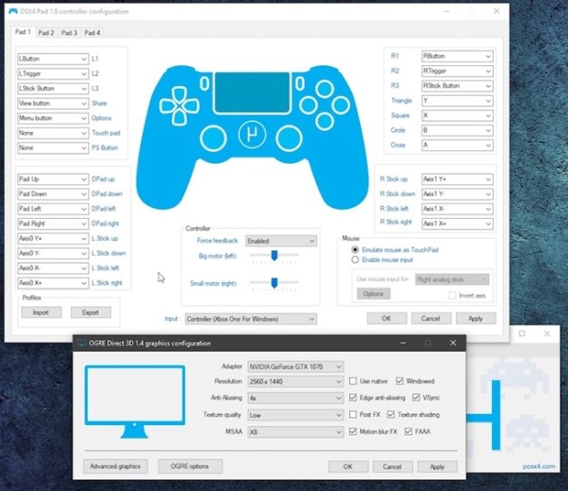Switch to the Pad 2 tab
Viewport: 568px width, 491px height.
[46, 33]
